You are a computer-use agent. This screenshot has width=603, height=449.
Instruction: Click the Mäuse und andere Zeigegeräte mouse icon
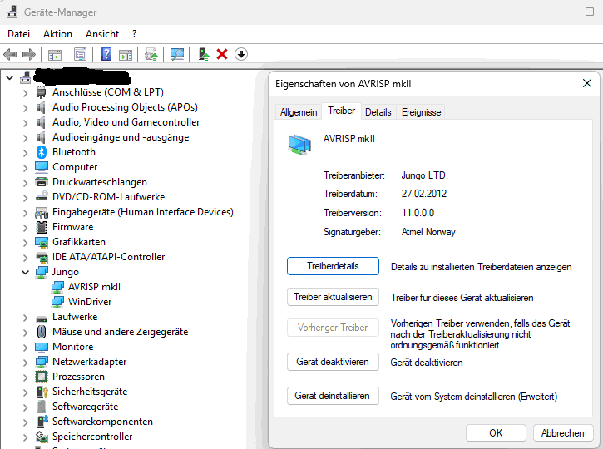[42, 332]
